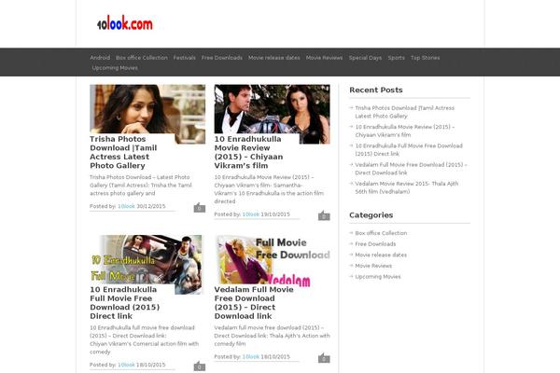Click 10look author link on Vedalam Full Movie post
The height and width of the screenshot is (373, 560).
(x=251, y=356)
